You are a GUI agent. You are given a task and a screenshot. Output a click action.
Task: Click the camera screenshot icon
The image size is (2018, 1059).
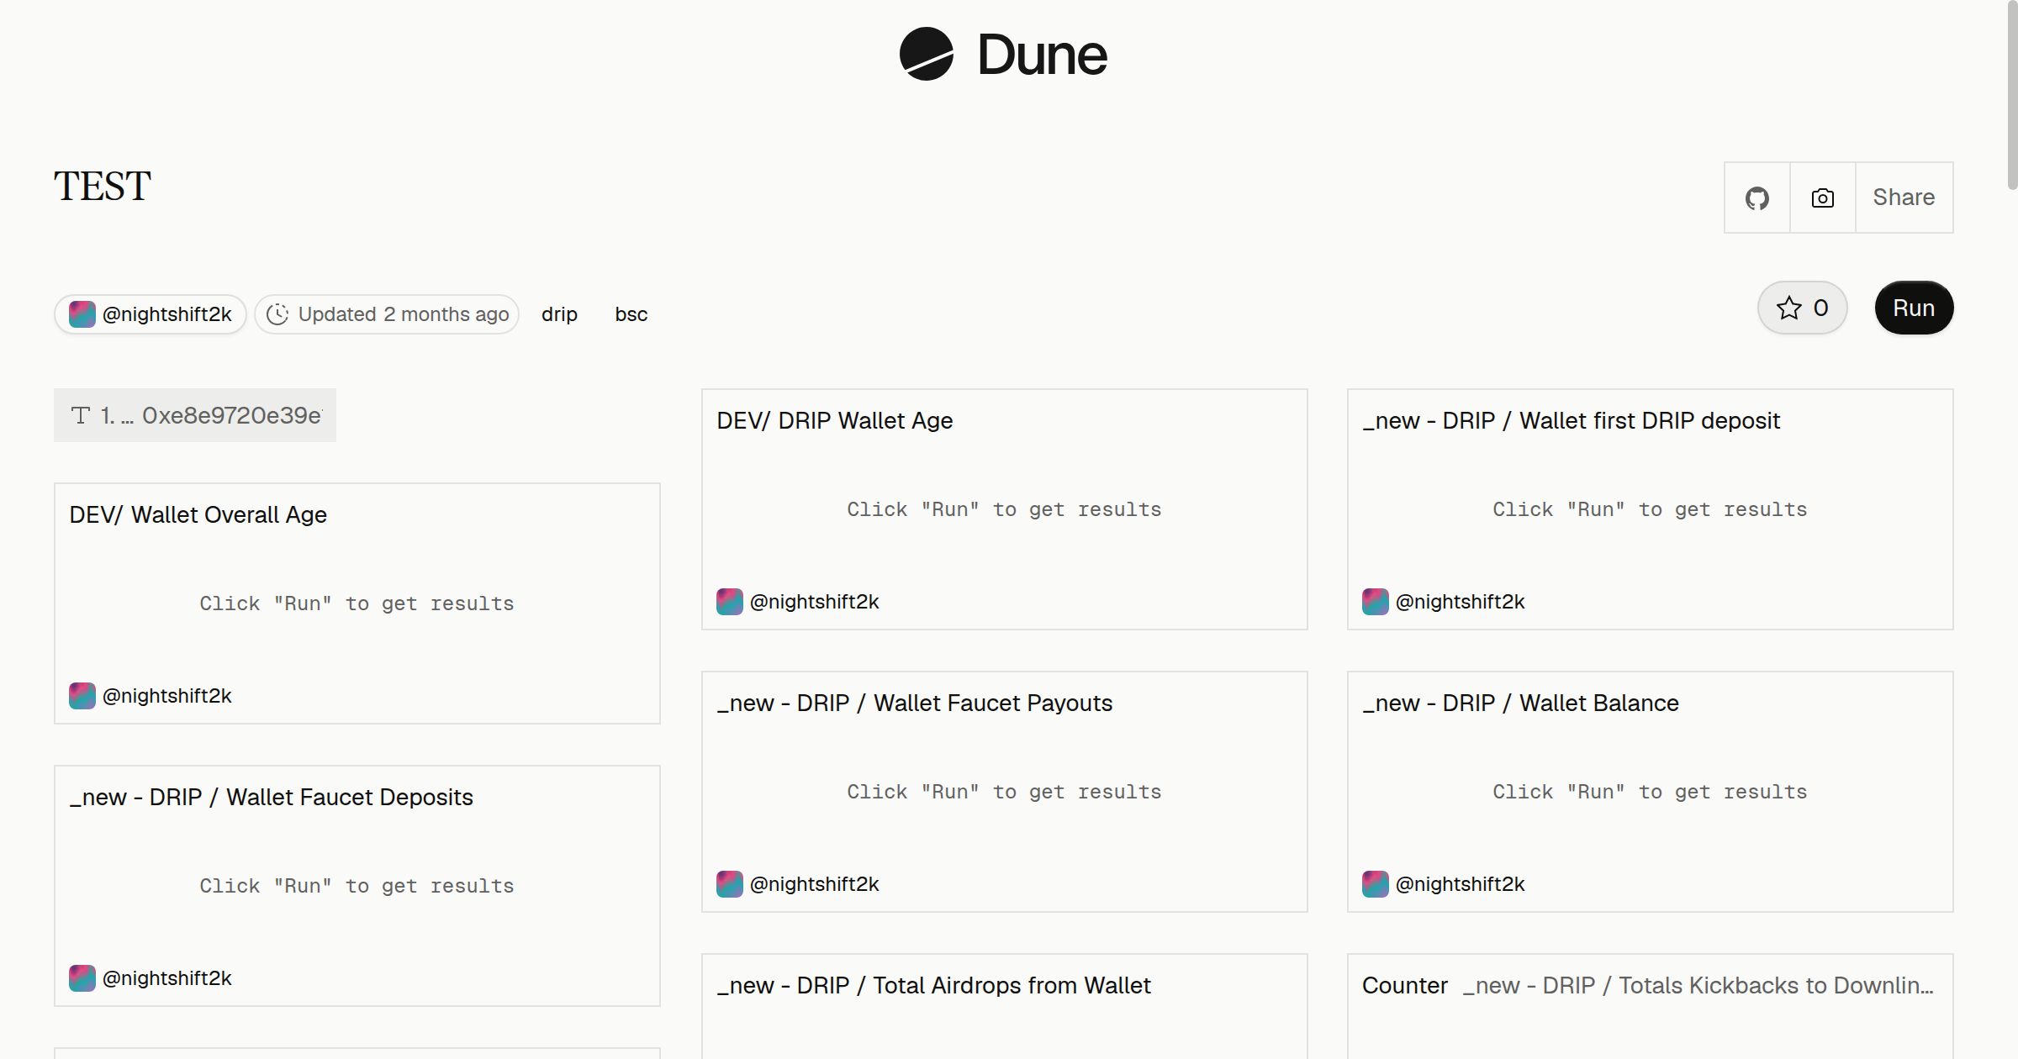coord(1822,198)
